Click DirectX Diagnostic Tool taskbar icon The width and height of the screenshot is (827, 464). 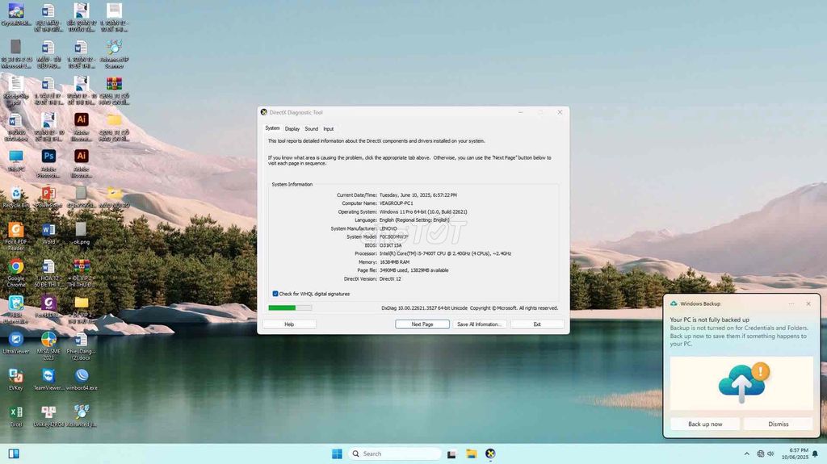pyautogui.click(x=490, y=454)
